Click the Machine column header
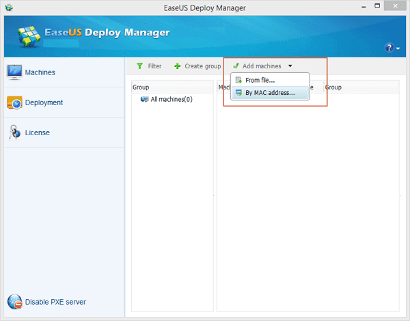The width and height of the screenshot is (410, 321). (223, 87)
